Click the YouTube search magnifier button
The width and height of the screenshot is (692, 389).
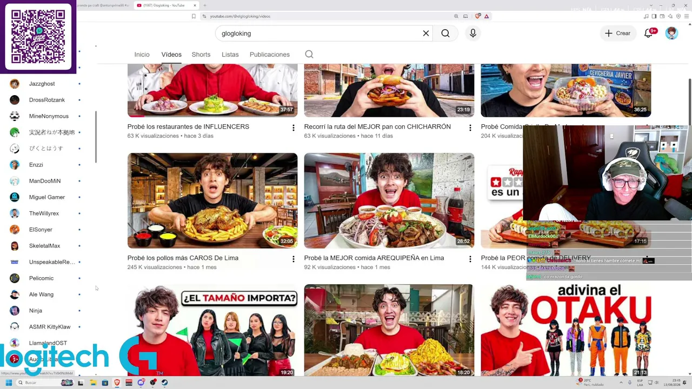[445, 33]
